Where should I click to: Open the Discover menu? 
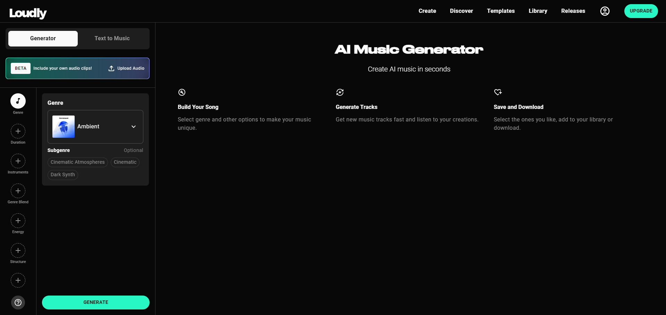point(461,11)
